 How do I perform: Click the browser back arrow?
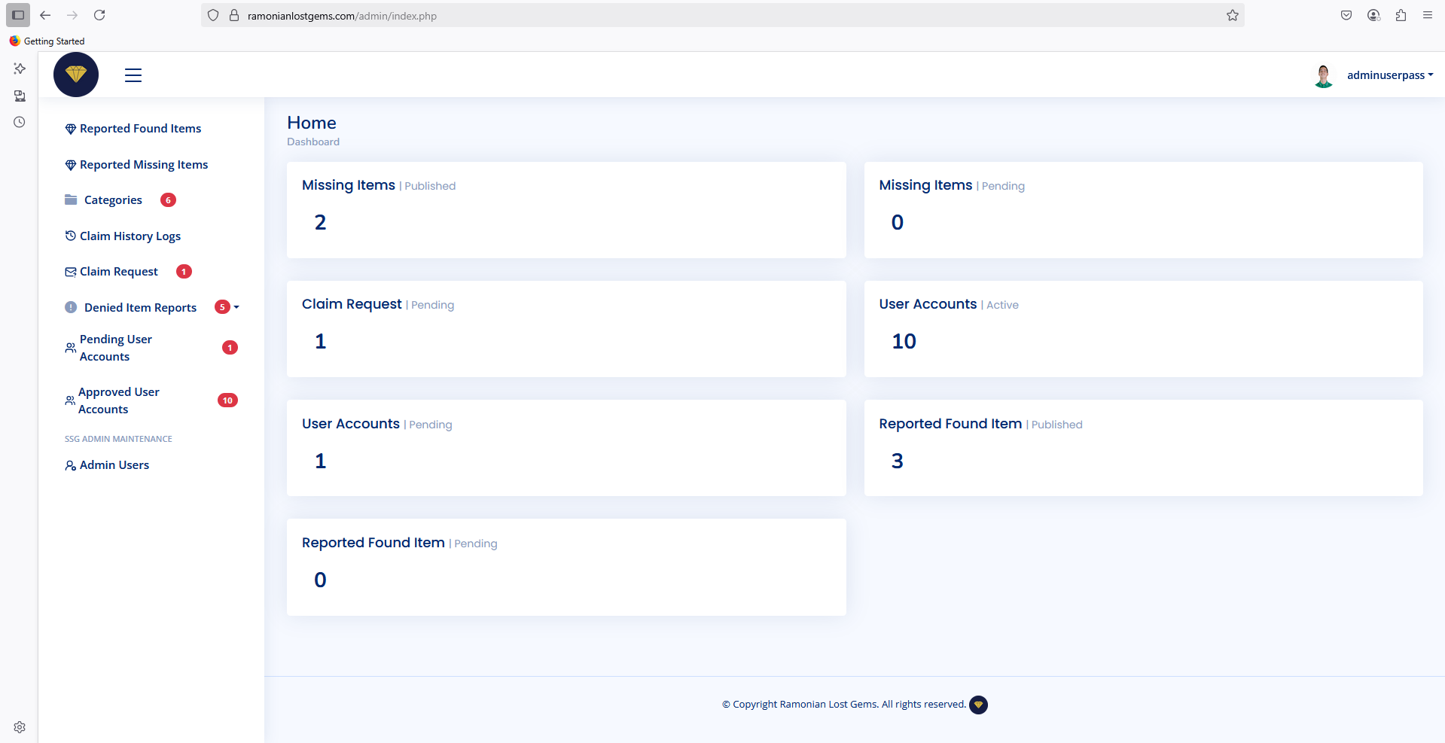[x=45, y=15]
